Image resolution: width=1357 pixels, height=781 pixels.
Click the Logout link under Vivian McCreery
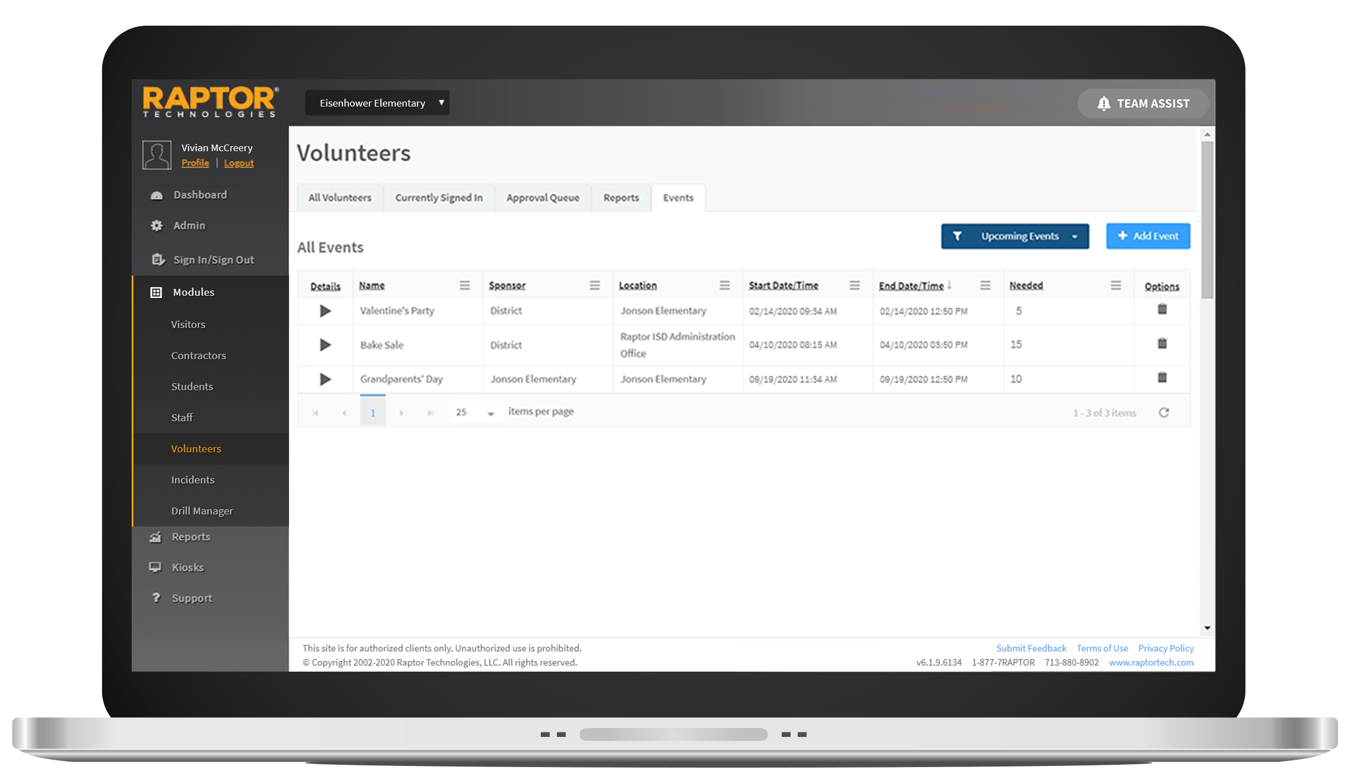[x=239, y=162]
